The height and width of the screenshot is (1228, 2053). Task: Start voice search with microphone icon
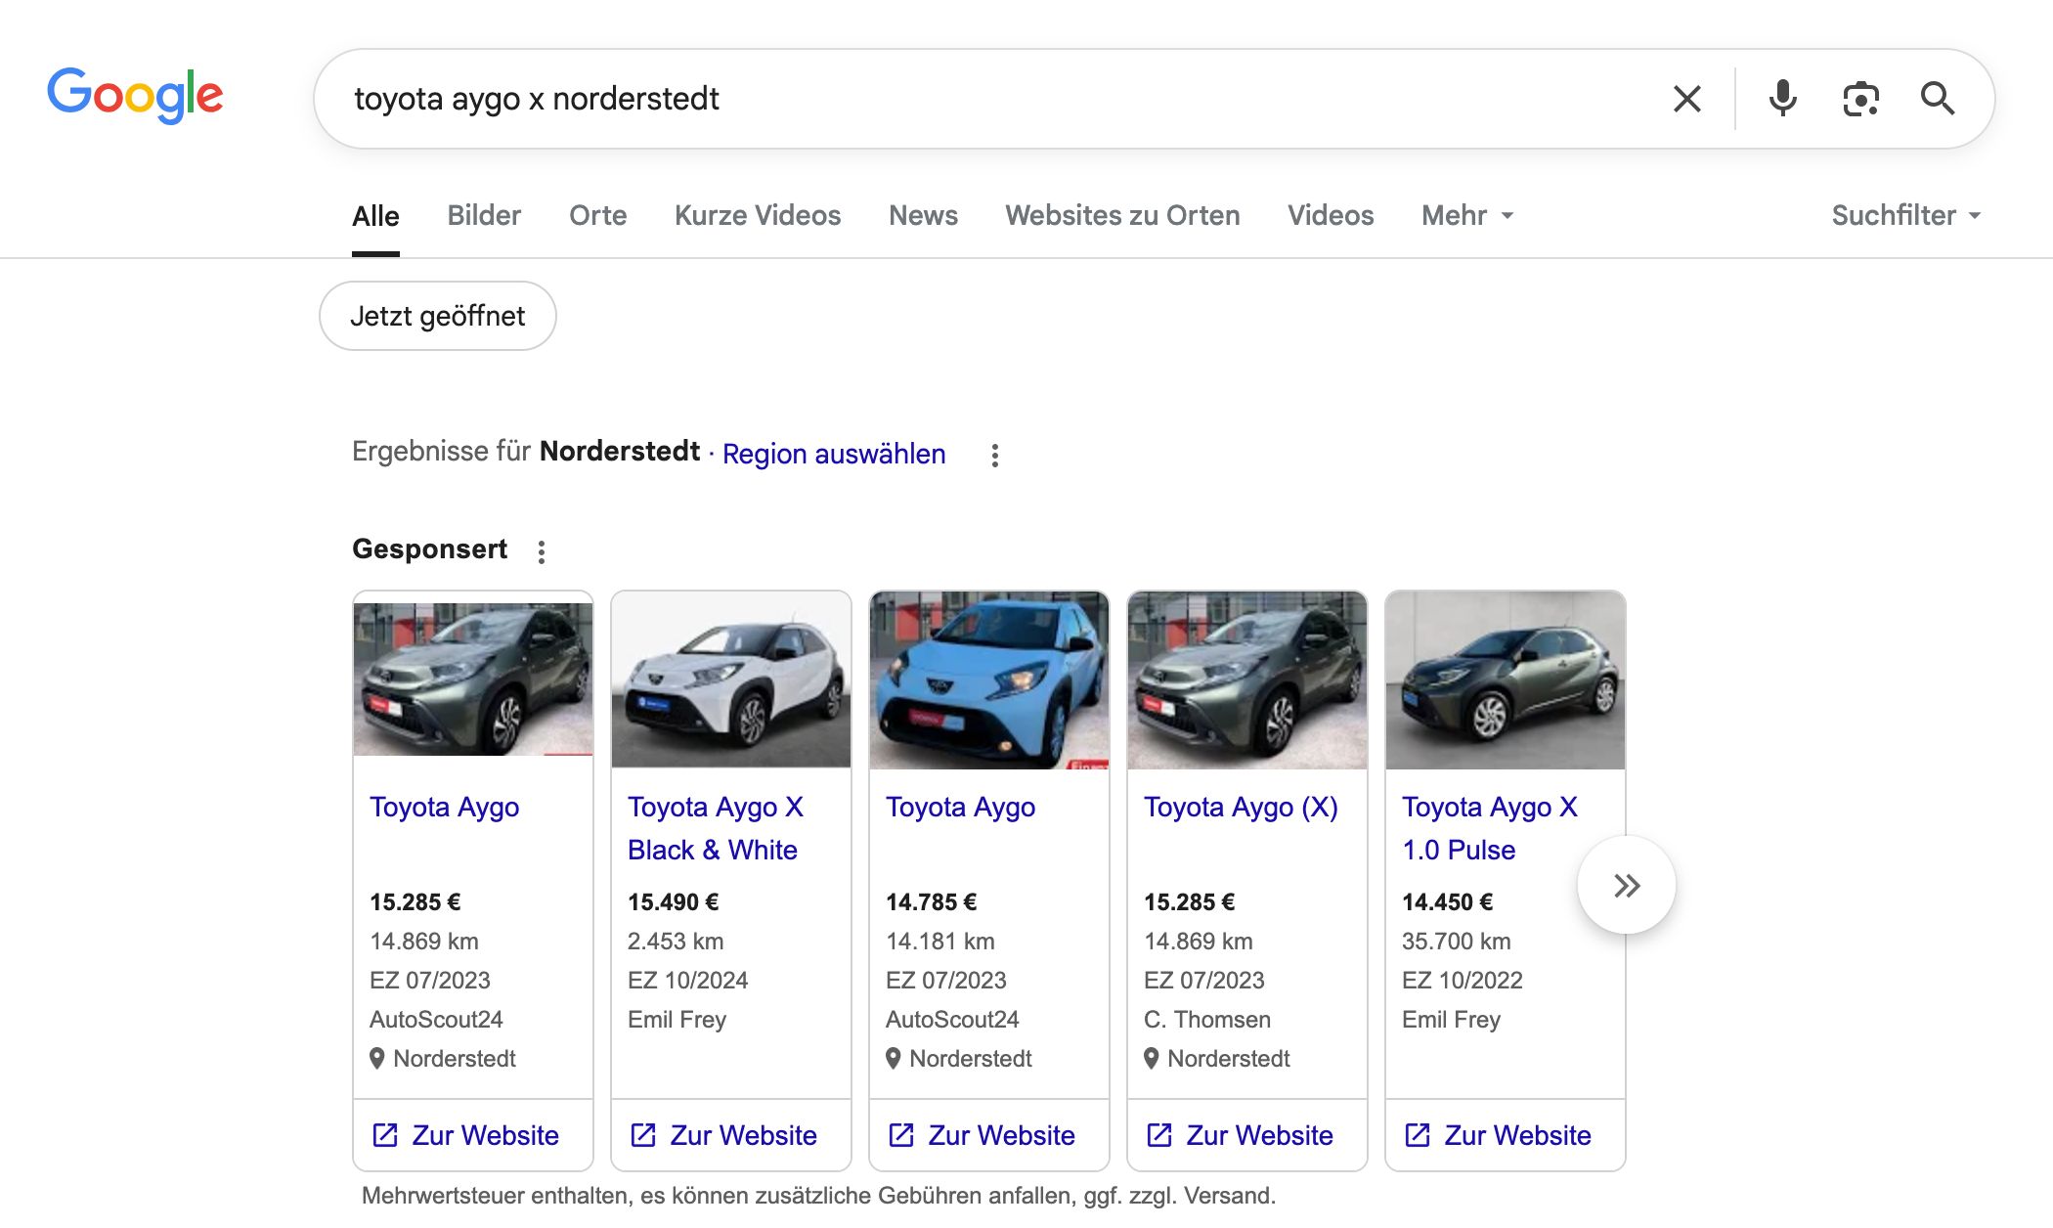click(1782, 99)
